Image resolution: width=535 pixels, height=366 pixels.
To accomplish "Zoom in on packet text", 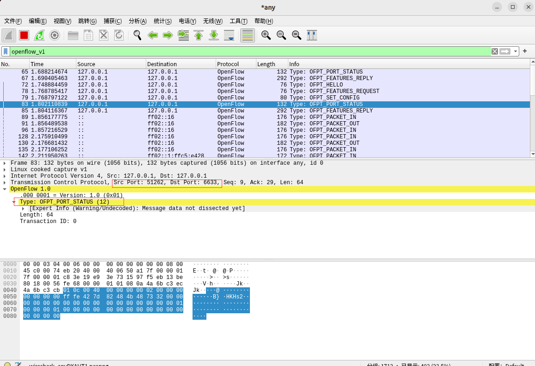I will [x=266, y=35].
